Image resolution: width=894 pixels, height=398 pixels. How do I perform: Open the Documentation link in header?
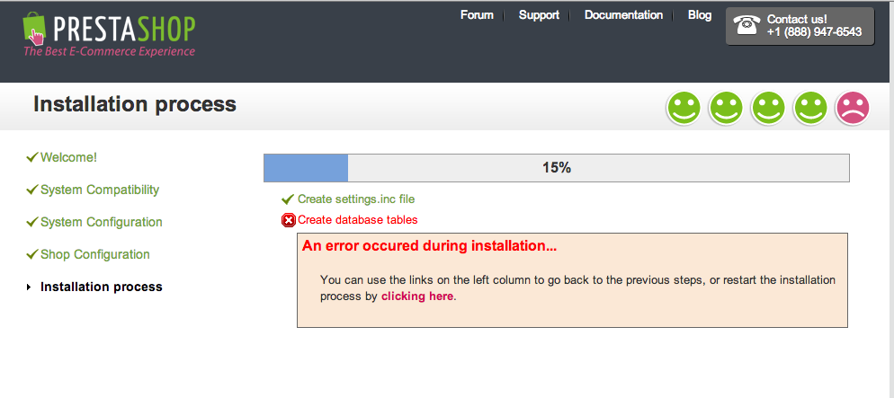(x=623, y=15)
